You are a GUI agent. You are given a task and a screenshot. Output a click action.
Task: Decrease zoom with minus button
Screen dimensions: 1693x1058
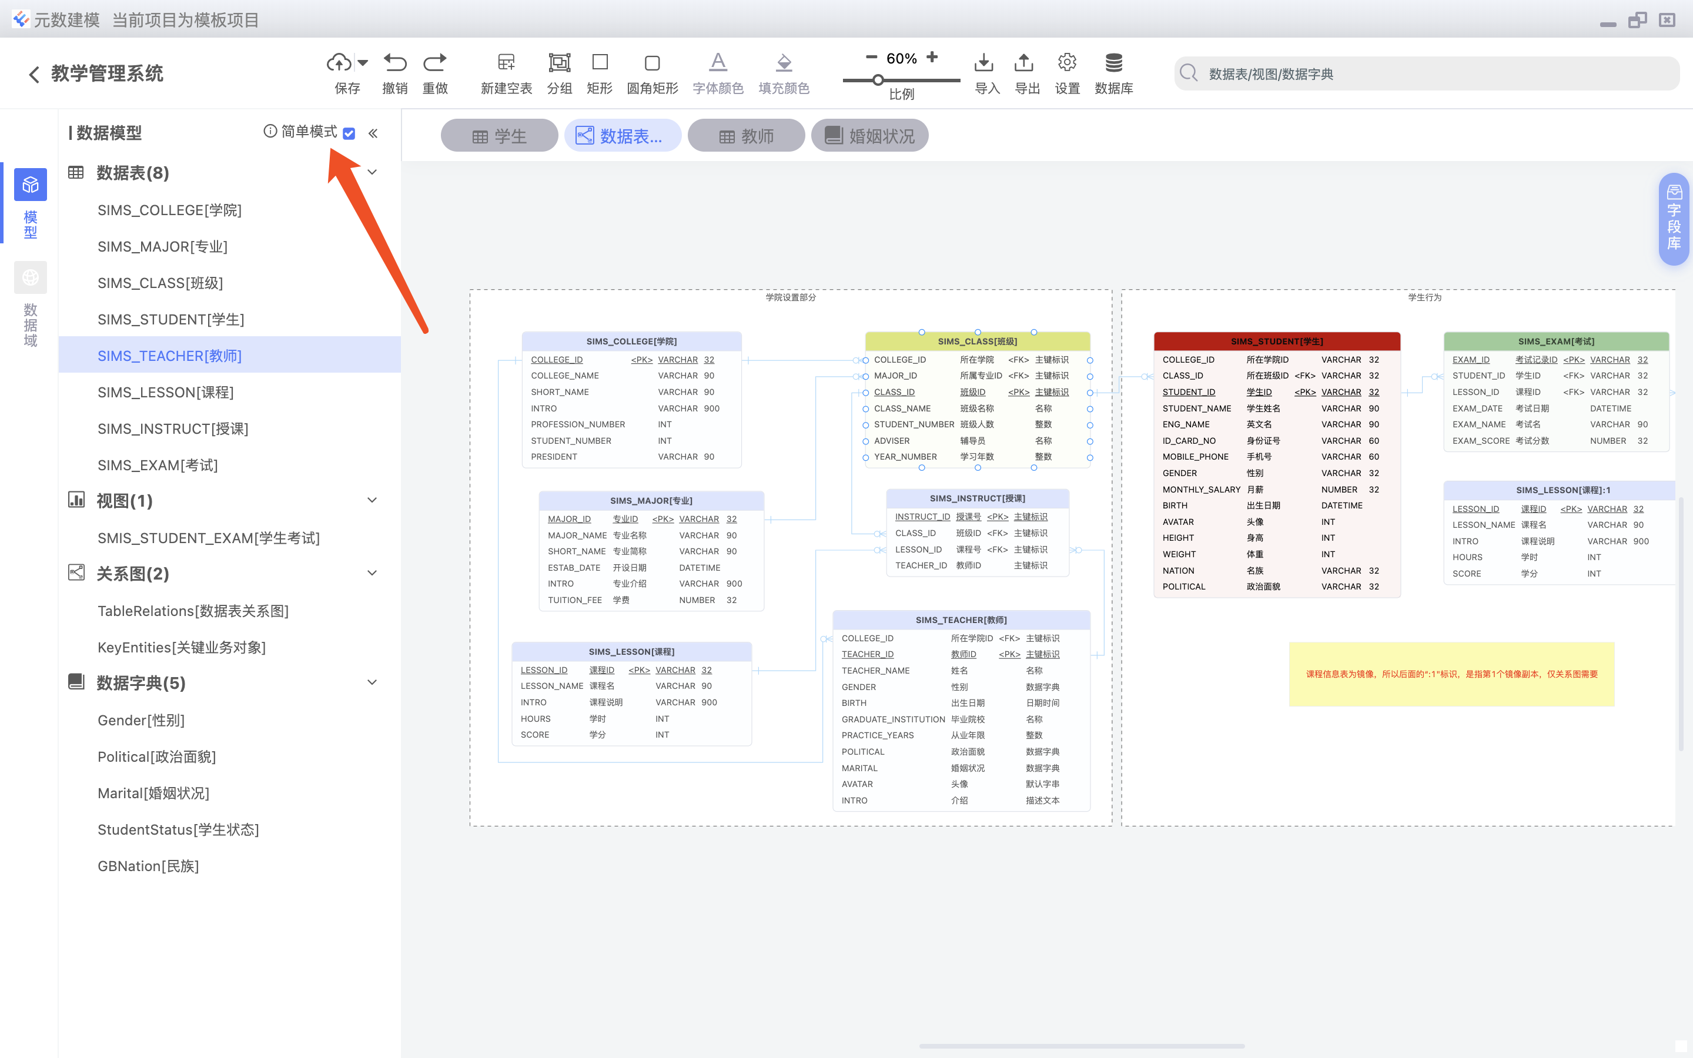coord(871,58)
